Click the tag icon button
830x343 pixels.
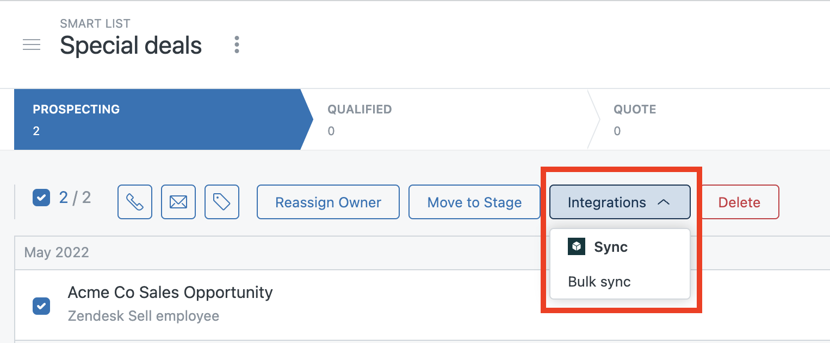[222, 202]
